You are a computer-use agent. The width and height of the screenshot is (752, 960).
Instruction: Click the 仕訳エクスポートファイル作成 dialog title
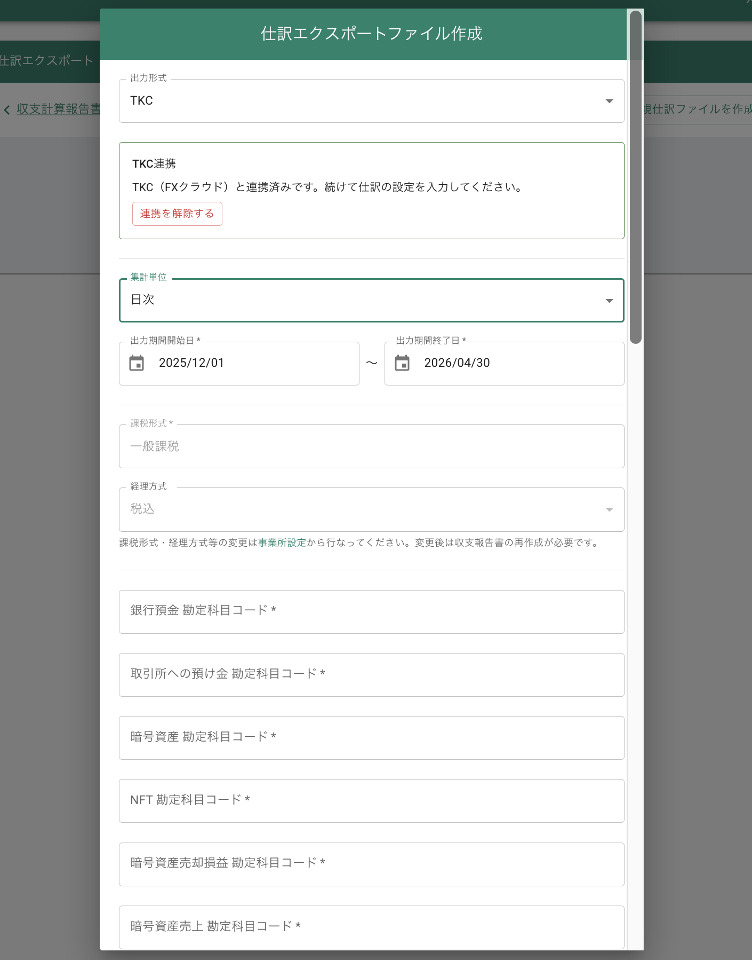[x=371, y=34]
